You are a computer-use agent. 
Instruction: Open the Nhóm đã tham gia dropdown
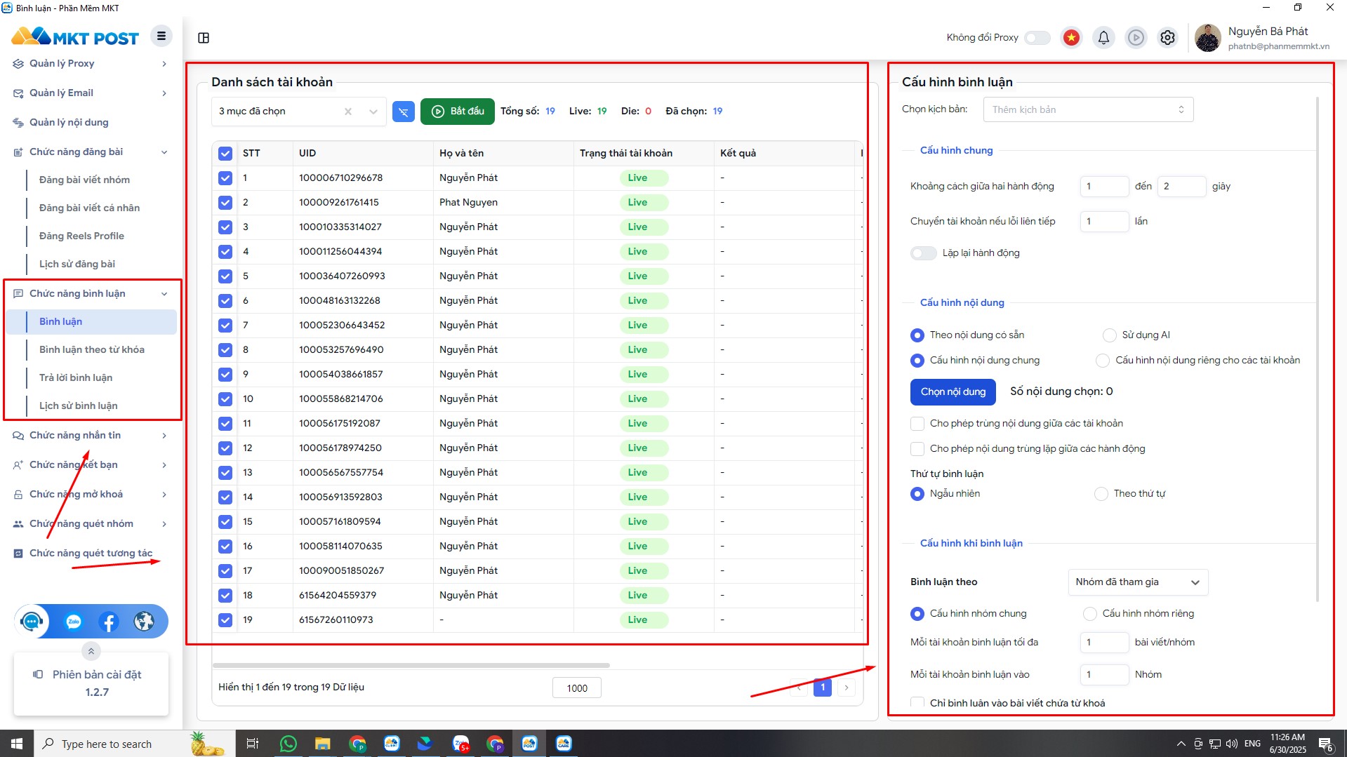1137,582
